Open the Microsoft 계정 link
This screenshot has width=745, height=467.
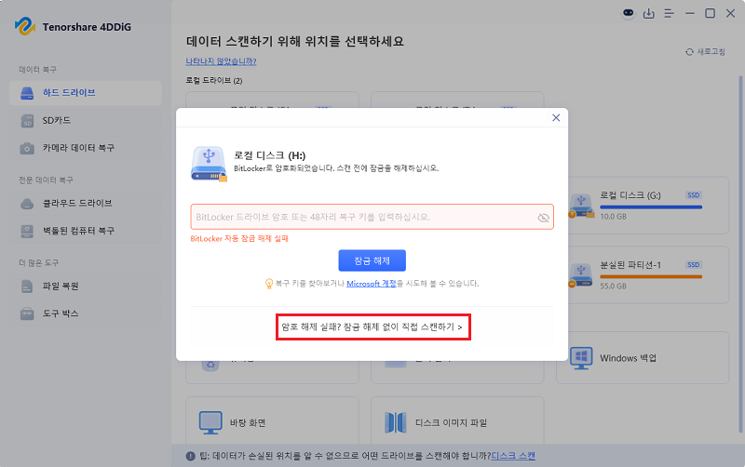[x=371, y=284]
